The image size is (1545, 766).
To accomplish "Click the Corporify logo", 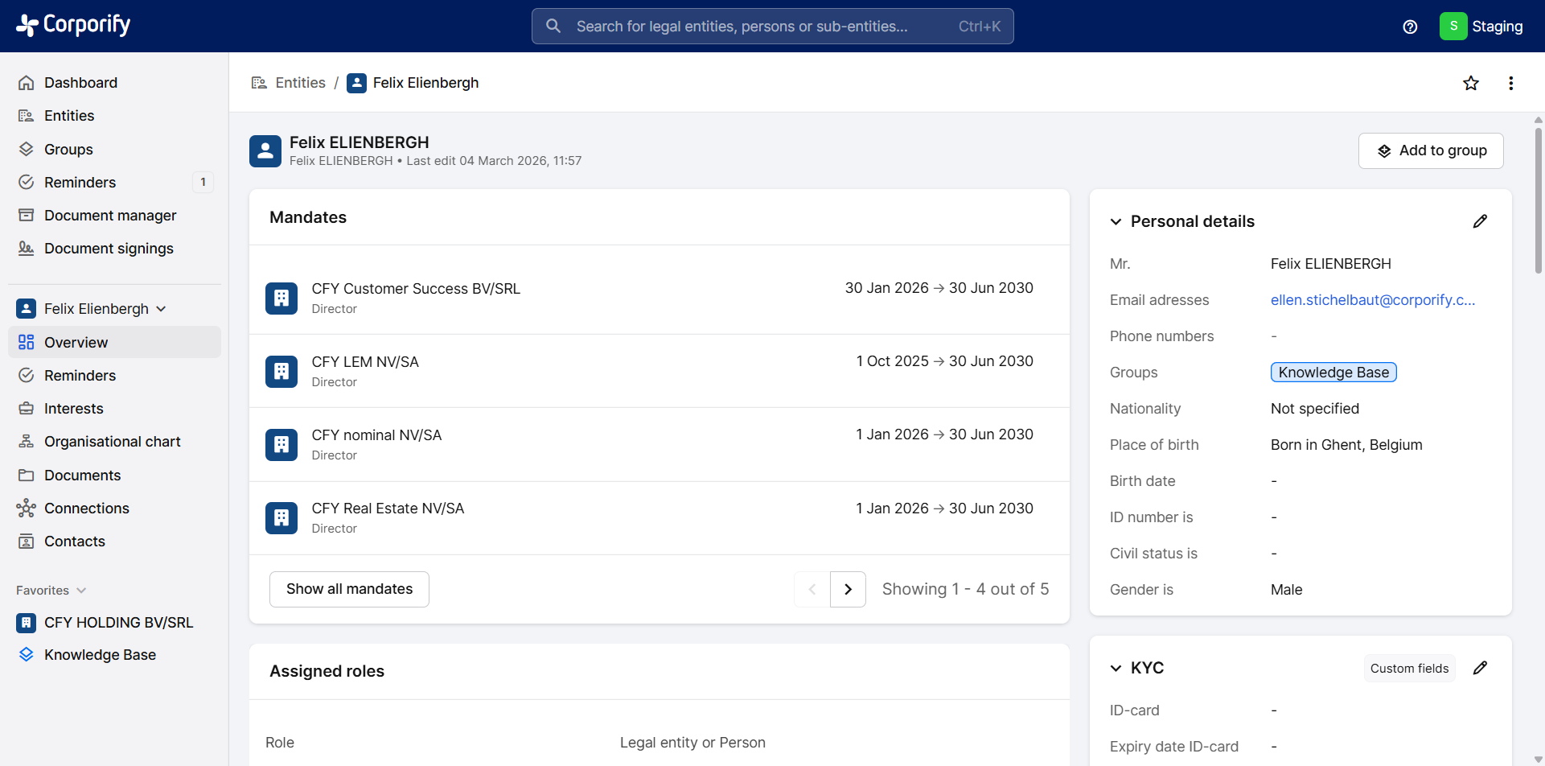I will [74, 25].
